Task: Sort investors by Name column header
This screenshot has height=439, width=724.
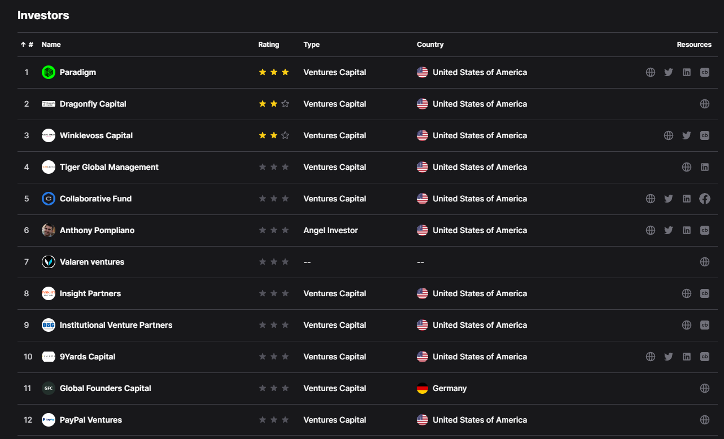Action: [51, 45]
